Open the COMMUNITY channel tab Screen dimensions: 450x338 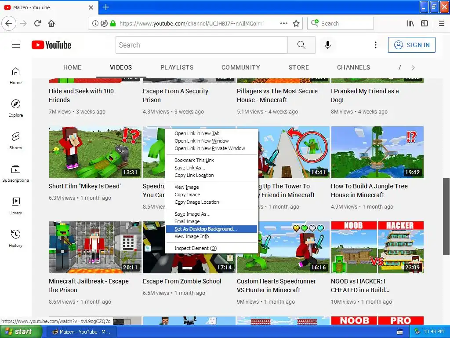click(241, 67)
